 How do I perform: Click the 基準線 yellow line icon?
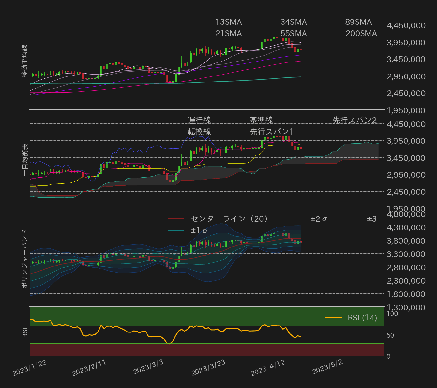[236, 120]
